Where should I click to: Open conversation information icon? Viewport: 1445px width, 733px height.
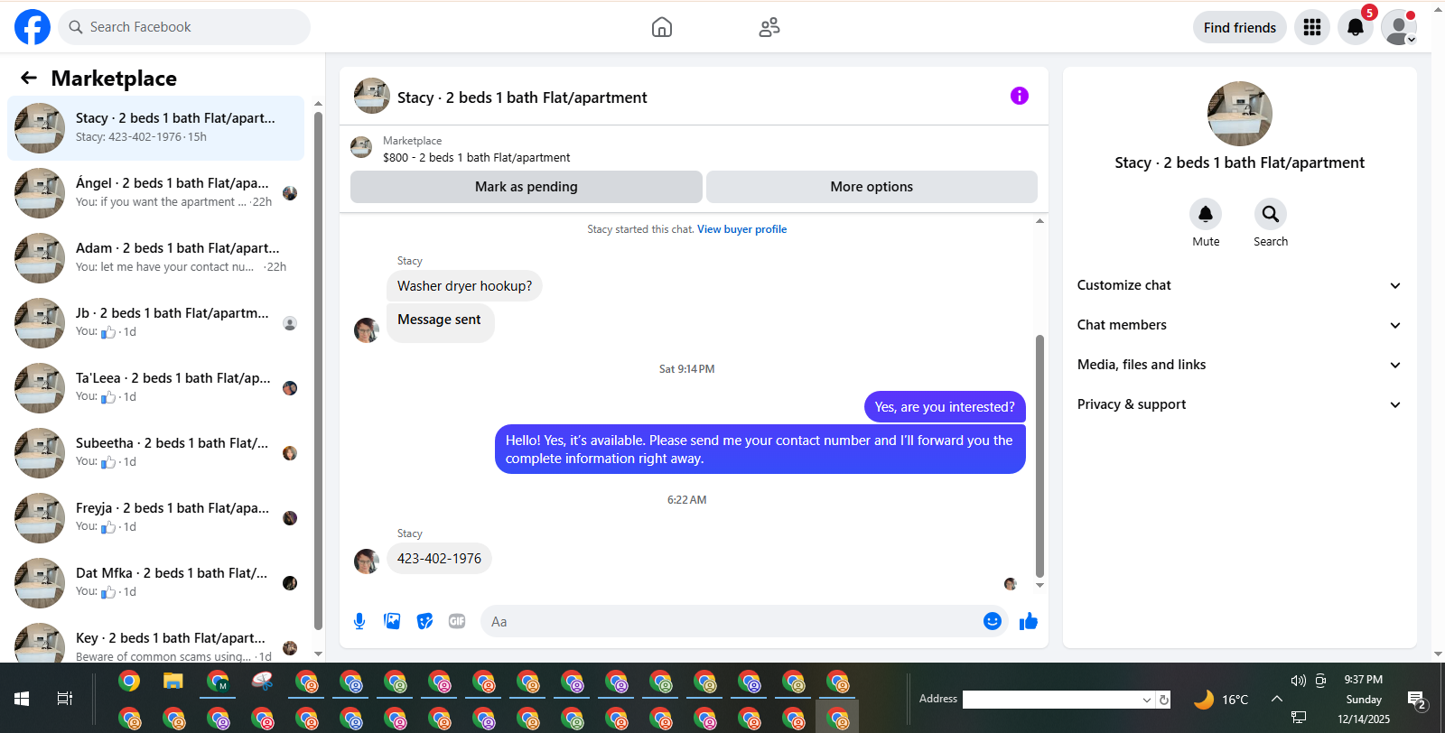1020,96
